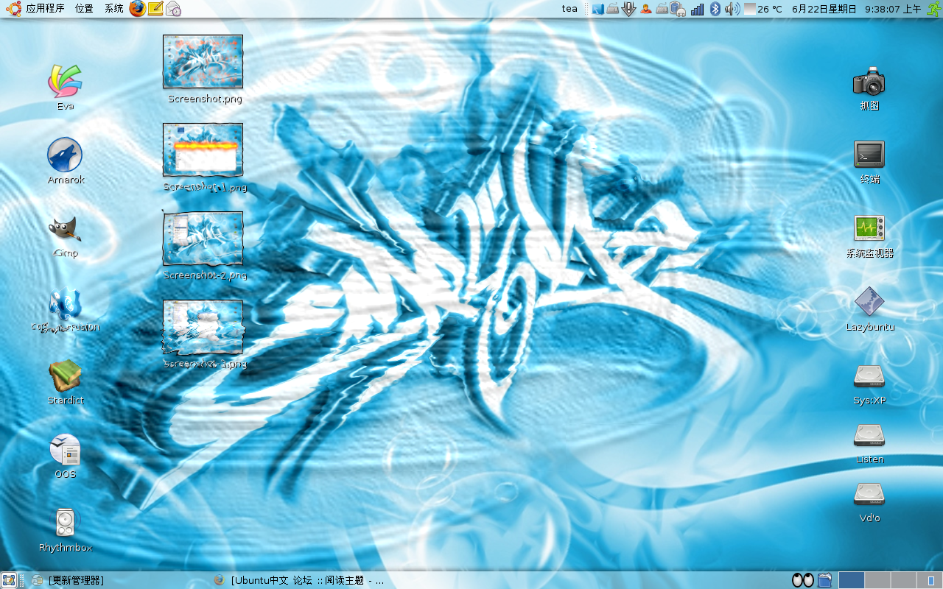Click the show desktop button
Image resolution: width=943 pixels, height=589 pixels.
(8, 580)
